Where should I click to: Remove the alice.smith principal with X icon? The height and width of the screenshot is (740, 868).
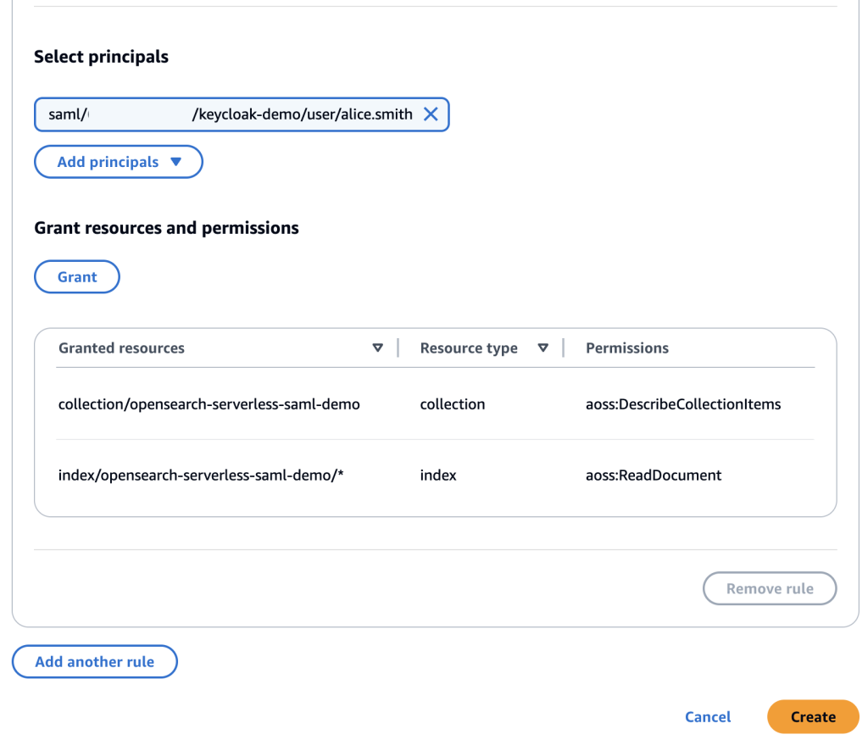[x=431, y=114]
